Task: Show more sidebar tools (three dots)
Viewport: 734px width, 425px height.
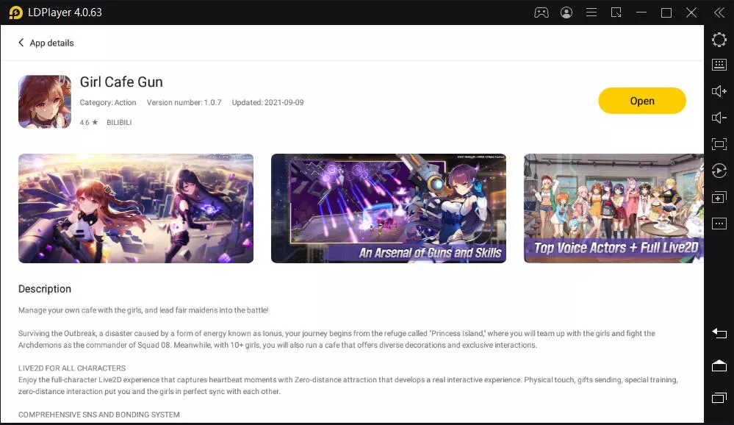Action: point(719,224)
